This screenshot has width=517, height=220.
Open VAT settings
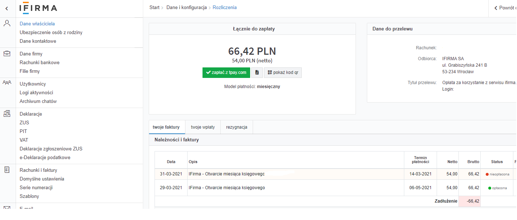click(x=24, y=140)
